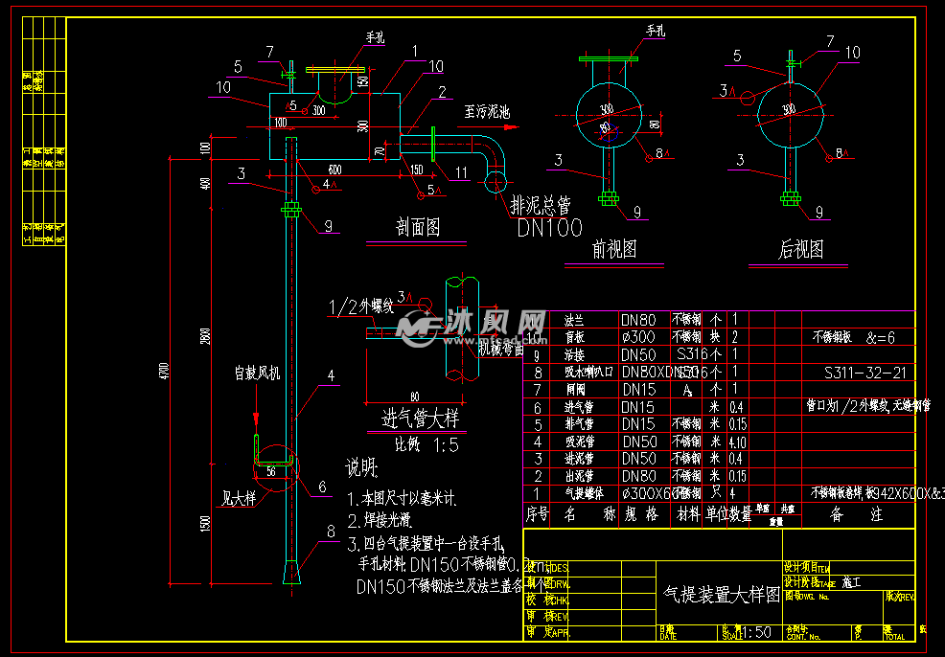Select the '数量' column header
This screenshot has width=945, height=657.
740,513
